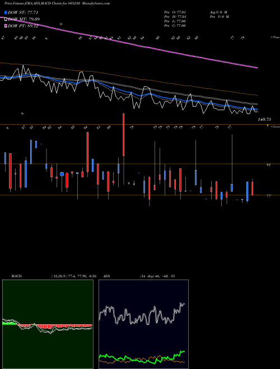Click the 'Avg V: 0 M' volume text
The image size is (280, 369).
point(218,12)
